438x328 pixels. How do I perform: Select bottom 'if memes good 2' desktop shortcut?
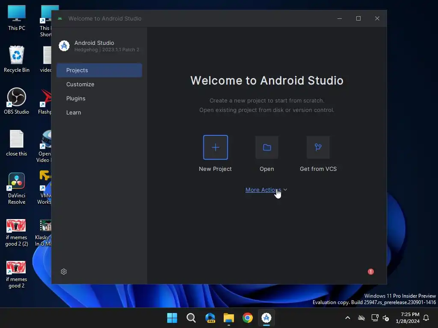pos(17,275)
